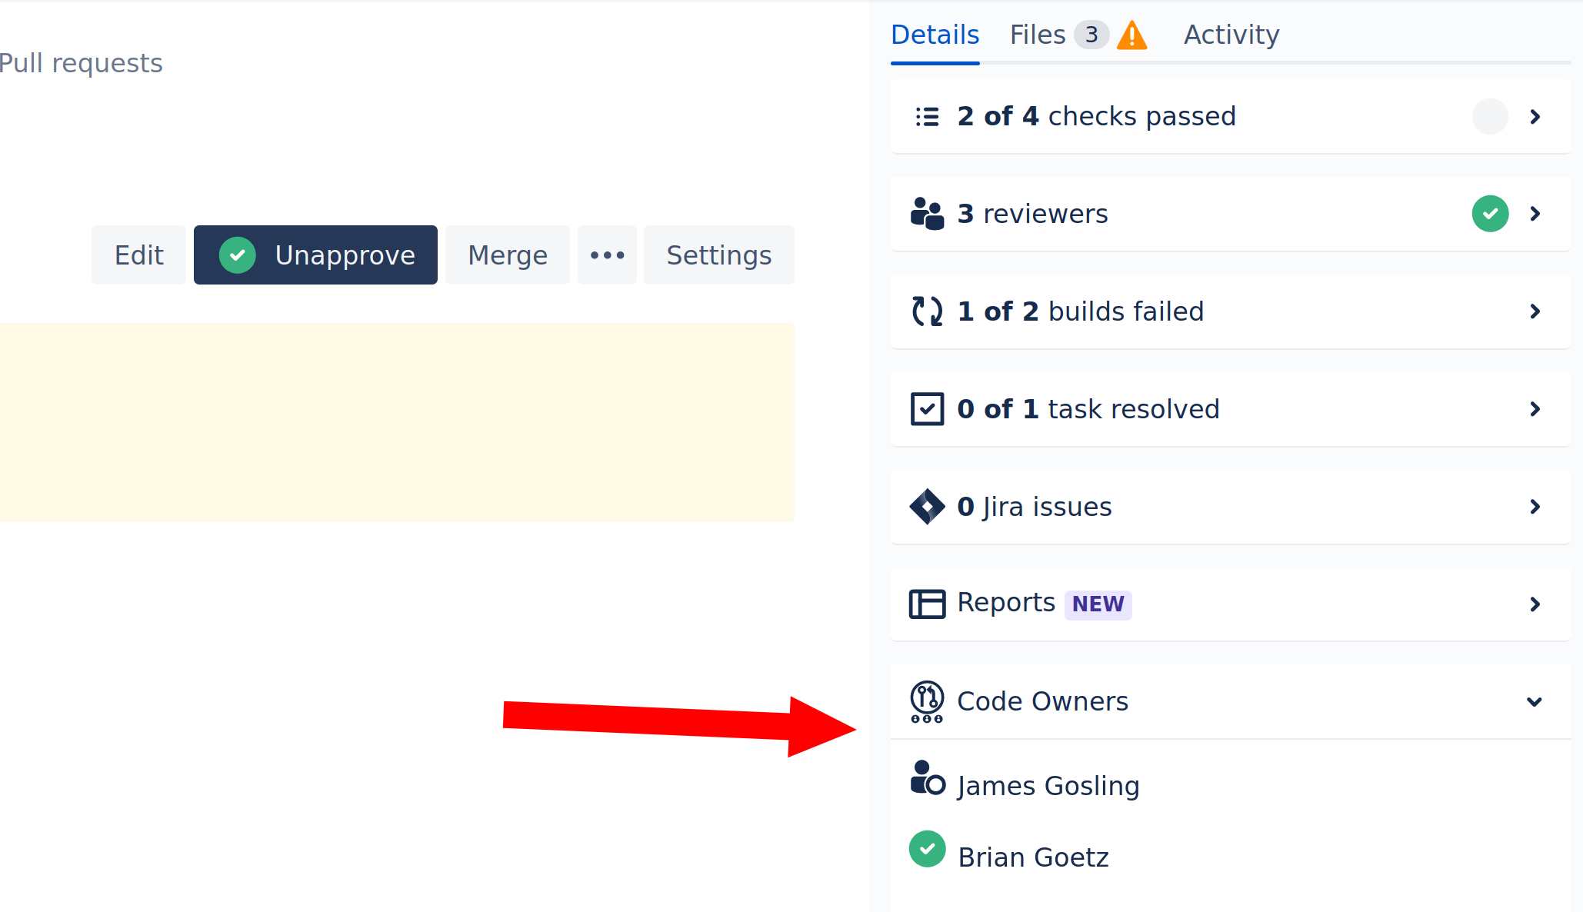Open the Pull requests breadcrumb link
The width and height of the screenshot is (1583, 912).
[x=81, y=63]
